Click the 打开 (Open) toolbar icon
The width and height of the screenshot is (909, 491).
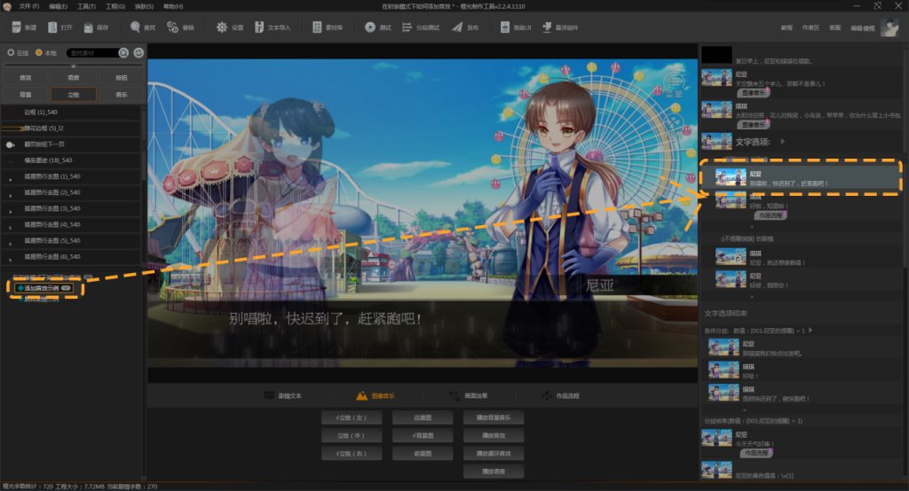(52, 27)
